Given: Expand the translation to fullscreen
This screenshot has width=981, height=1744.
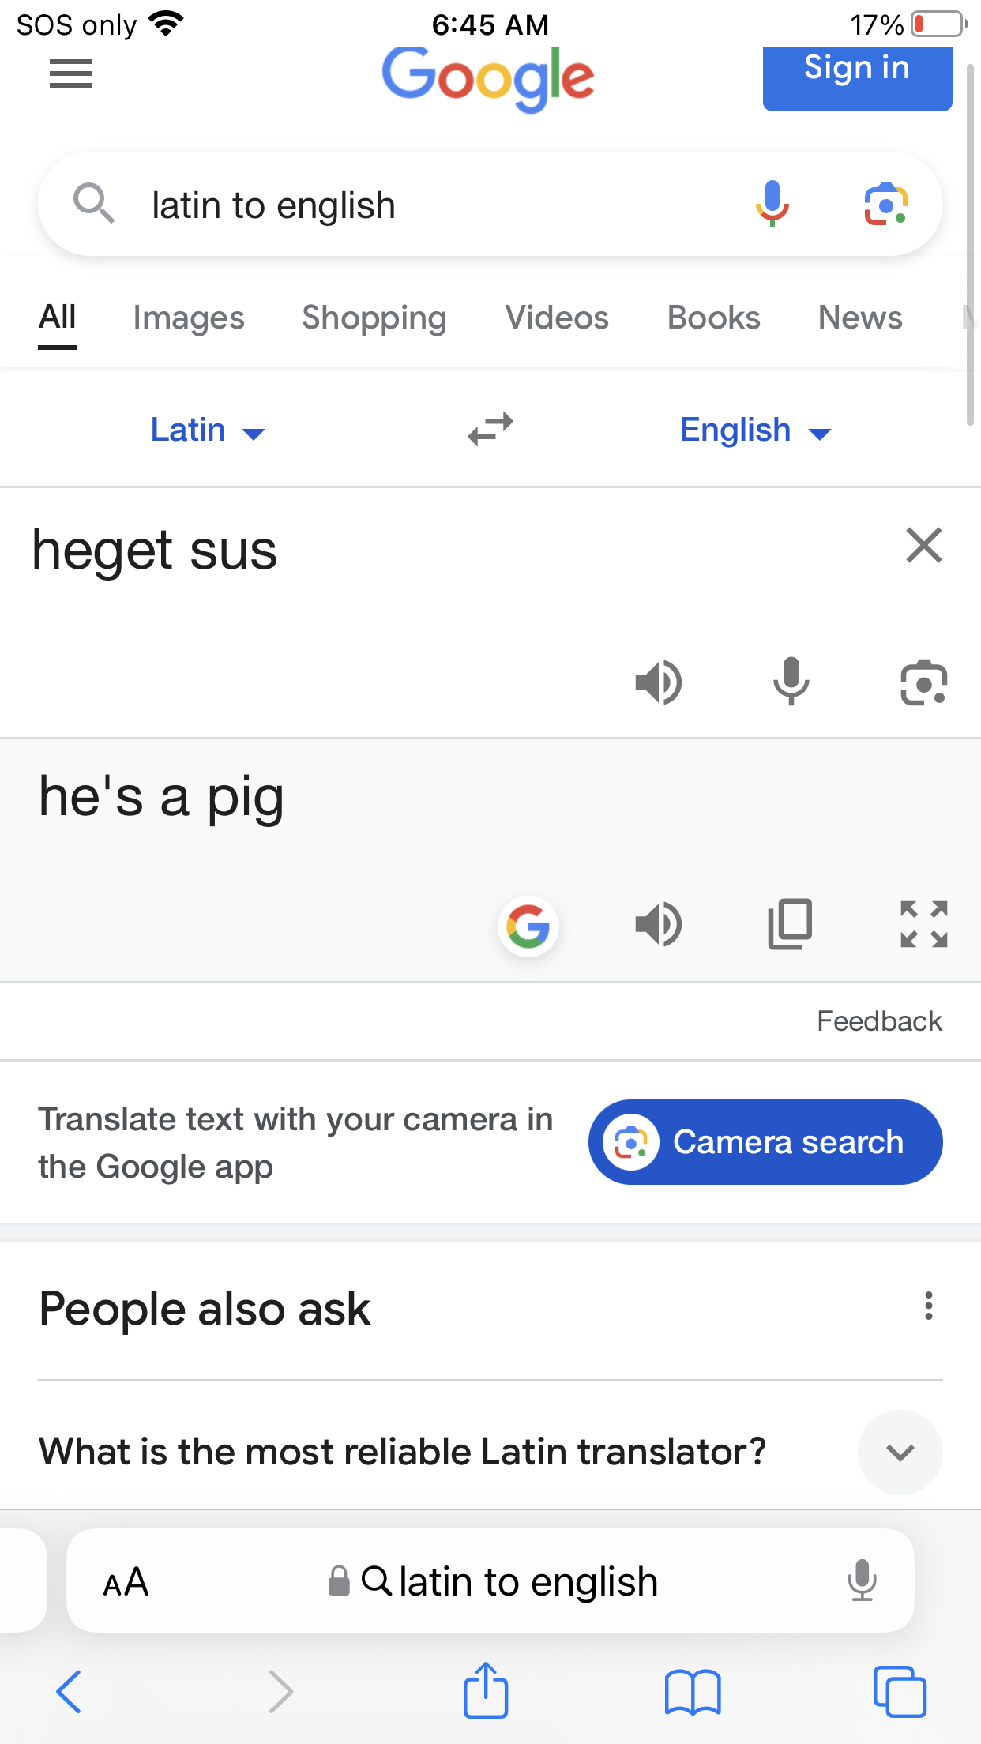Looking at the screenshot, I should click(923, 924).
